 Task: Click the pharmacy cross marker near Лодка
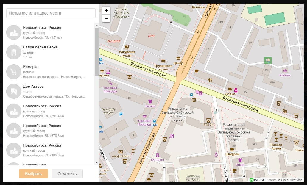(236, 90)
